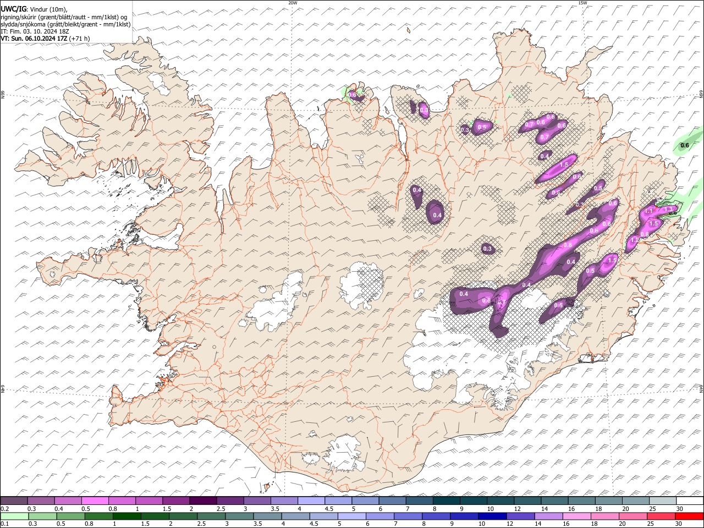Select the white 30 swatch in upper legend
704x528 pixels.
[690, 501]
